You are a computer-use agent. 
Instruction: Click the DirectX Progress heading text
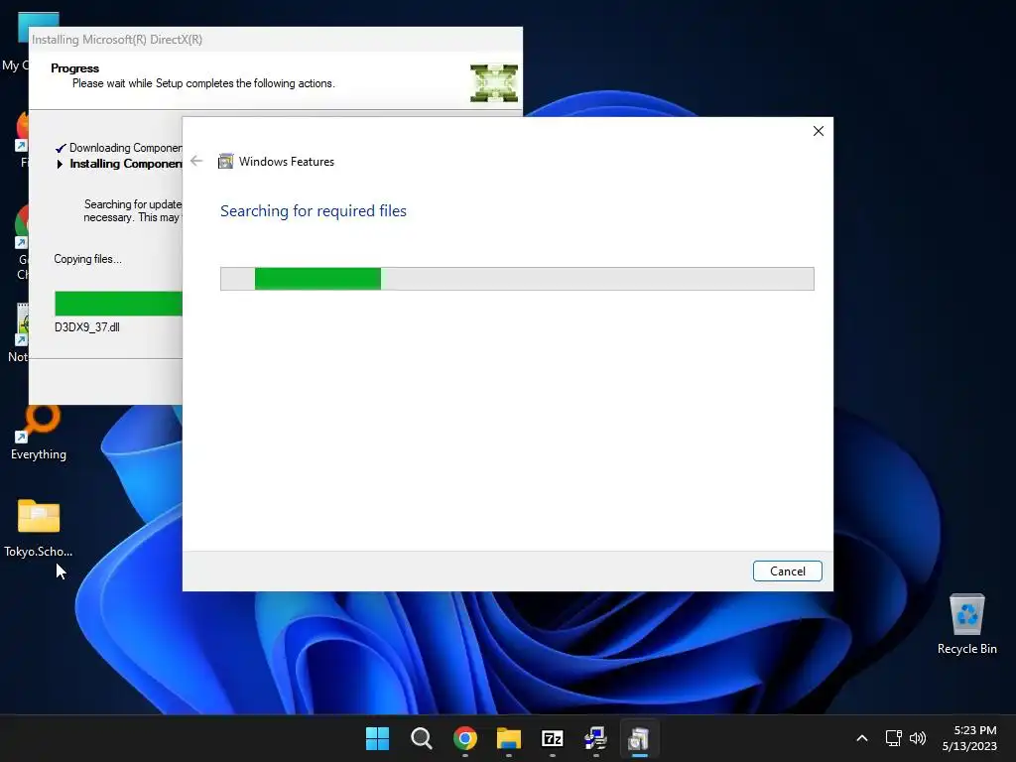point(75,68)
